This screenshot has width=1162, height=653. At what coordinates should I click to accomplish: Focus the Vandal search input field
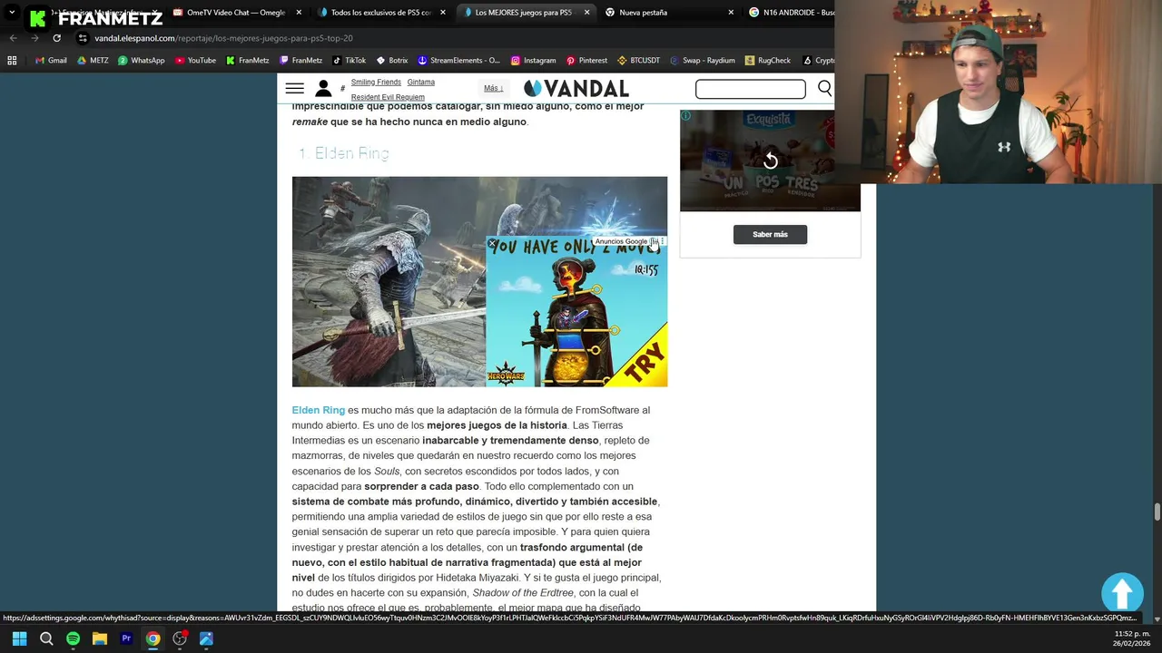(x=750, y=89)
